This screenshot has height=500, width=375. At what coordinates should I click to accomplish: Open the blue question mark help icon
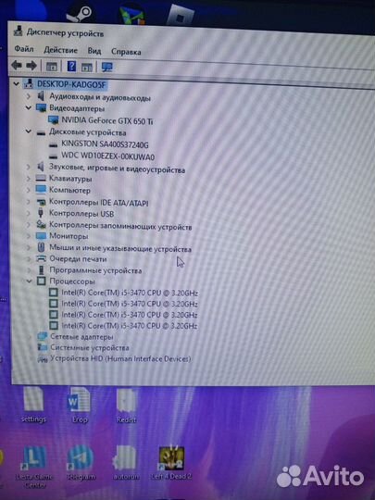[x=71, y=67]
